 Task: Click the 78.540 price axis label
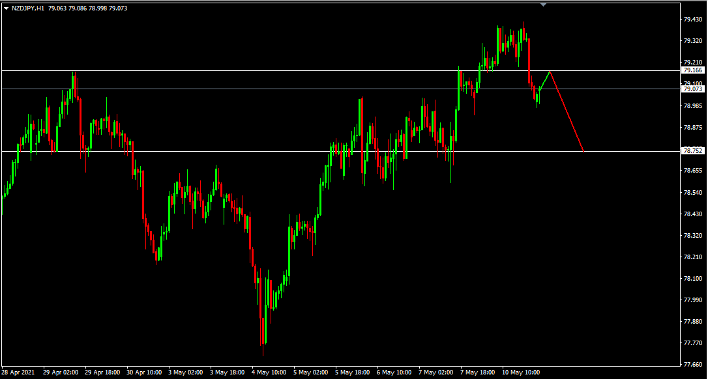[692, 192]
